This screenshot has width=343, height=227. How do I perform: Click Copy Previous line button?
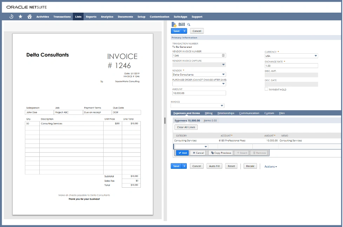221,153
